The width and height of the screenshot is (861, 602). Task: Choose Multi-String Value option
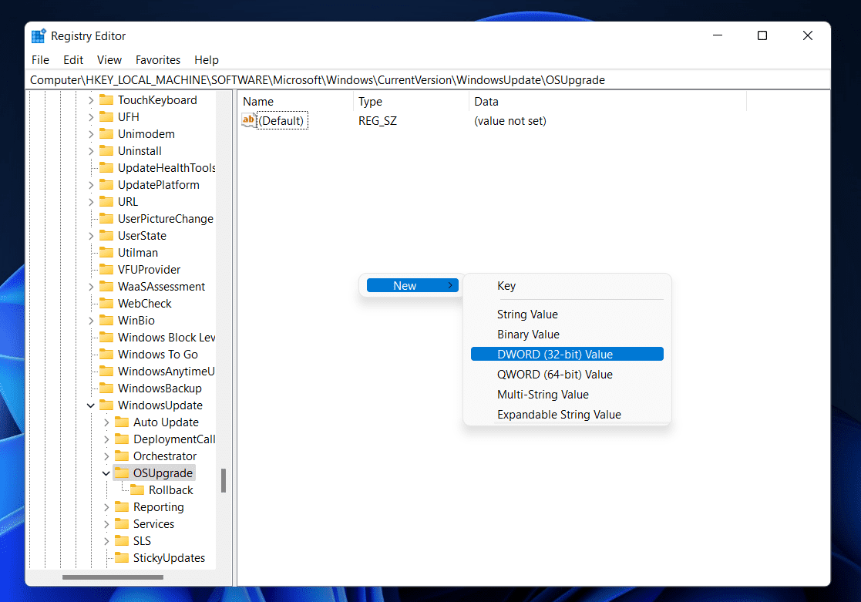pos(567,395)
